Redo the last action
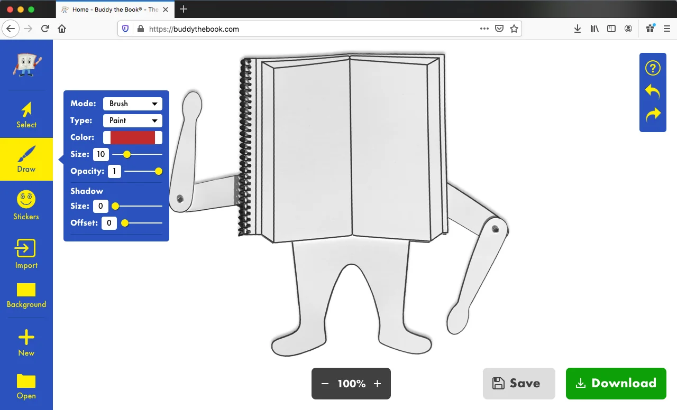This screenshot has width=677, height=410. [x=653, y=114]
